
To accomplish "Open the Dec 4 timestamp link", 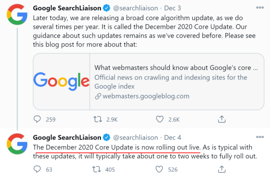I will 173,138.
